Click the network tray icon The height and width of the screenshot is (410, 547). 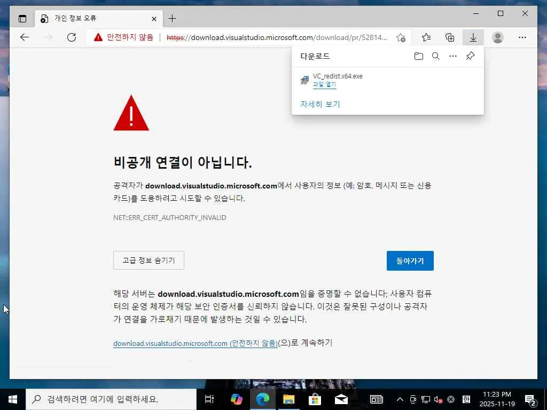(426, 399)
